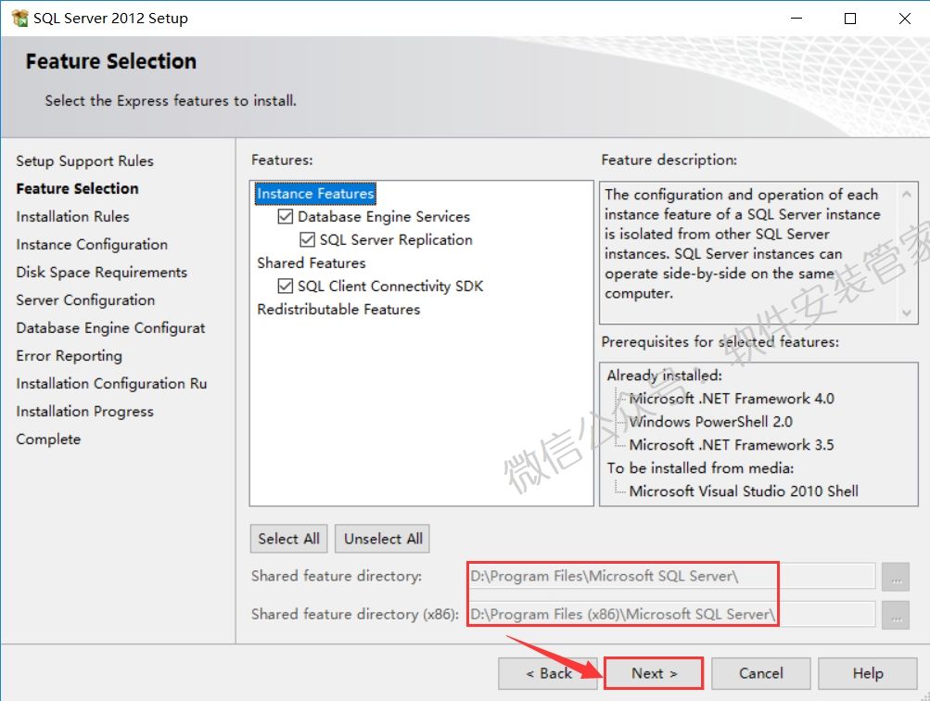930x701 pixels.
Task: Click the Shared feature directory (x86) field
Action: pyautogui.click(x=671, y=614)
